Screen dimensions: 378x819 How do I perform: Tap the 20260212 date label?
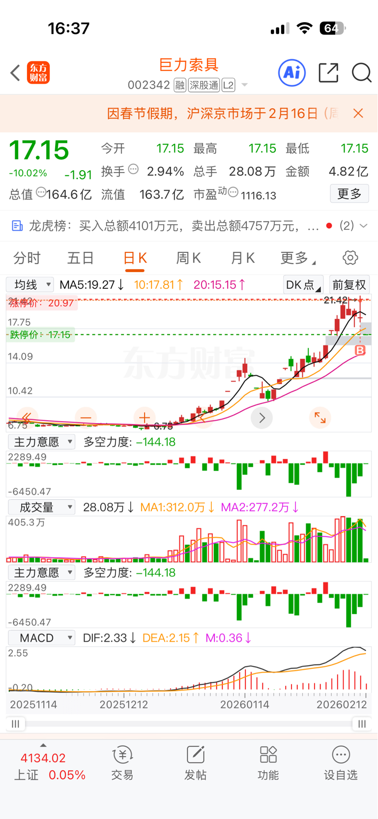click(342, 704)
